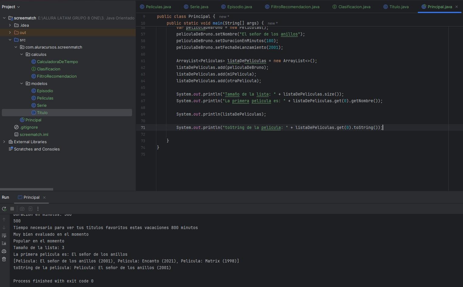Collapse the calculos package
The image size is (463, 287).
22,54
